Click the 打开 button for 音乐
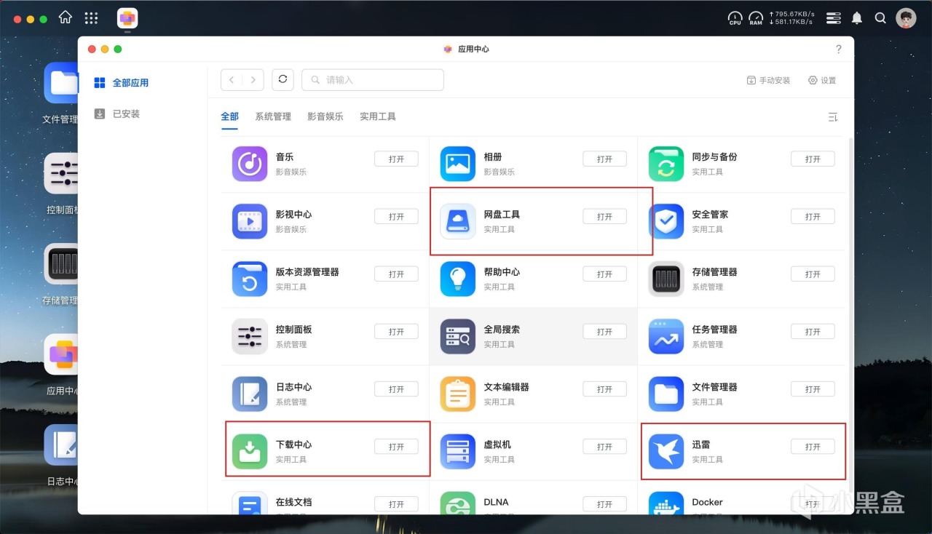This screenshot has height=534, width=932. point(396,159)
